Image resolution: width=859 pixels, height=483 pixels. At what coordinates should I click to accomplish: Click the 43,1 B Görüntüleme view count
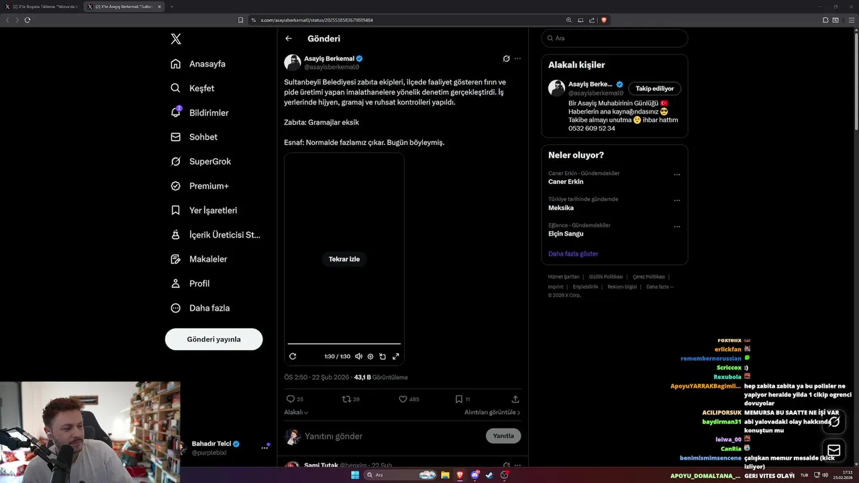(381, 378)
